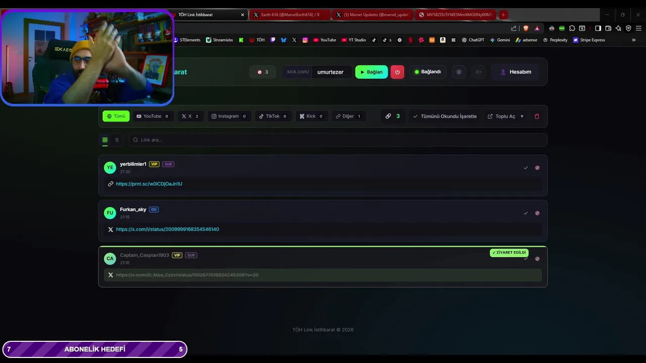Click checkmark on Captain_Caspian1903 card
Image resolution: width=646 pixels, height=363 pixels.
[526, 259]
